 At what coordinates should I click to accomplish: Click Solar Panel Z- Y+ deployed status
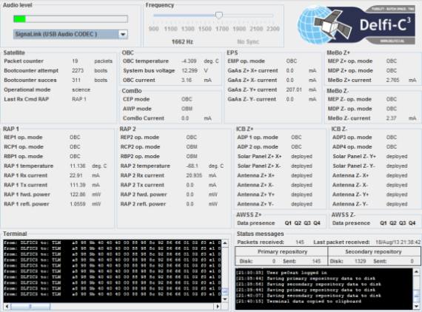click(397, 157)
